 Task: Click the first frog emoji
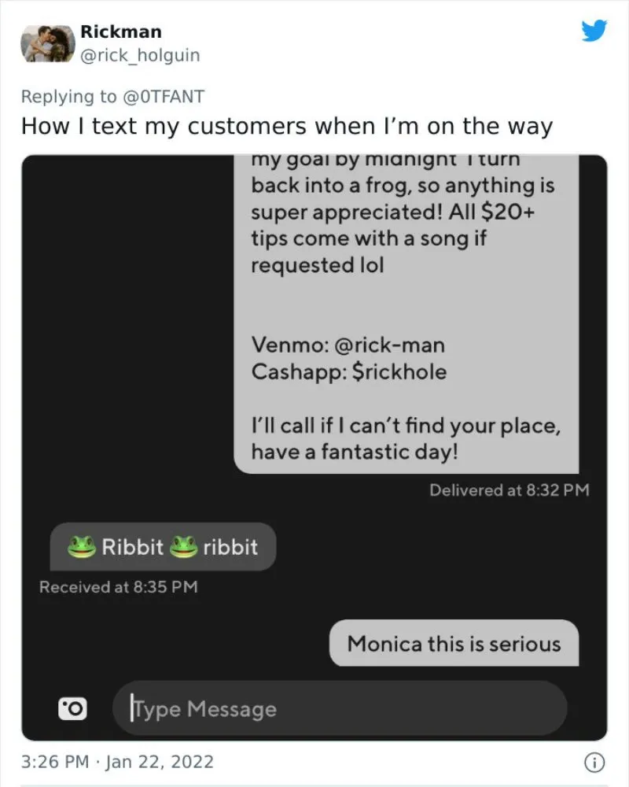coord(82,547)
